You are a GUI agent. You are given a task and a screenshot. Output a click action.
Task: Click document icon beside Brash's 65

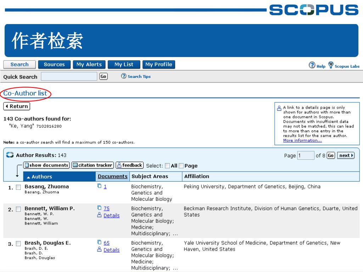99,242
